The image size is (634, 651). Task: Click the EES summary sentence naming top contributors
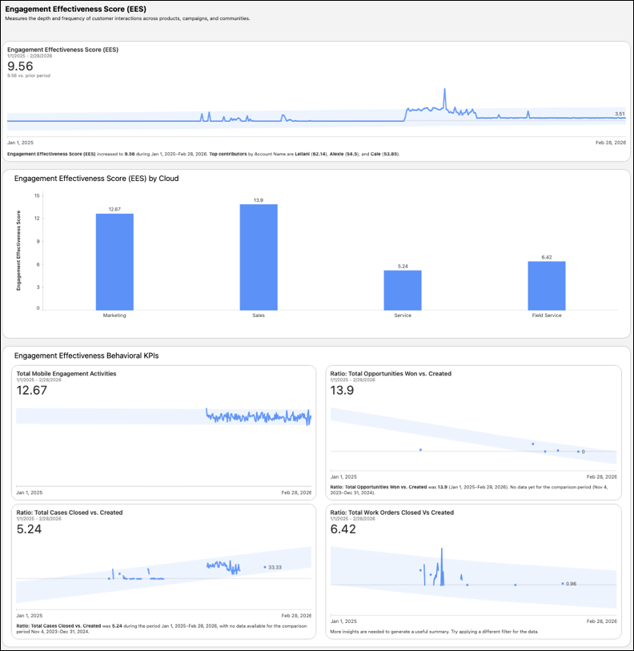point(203,154)
